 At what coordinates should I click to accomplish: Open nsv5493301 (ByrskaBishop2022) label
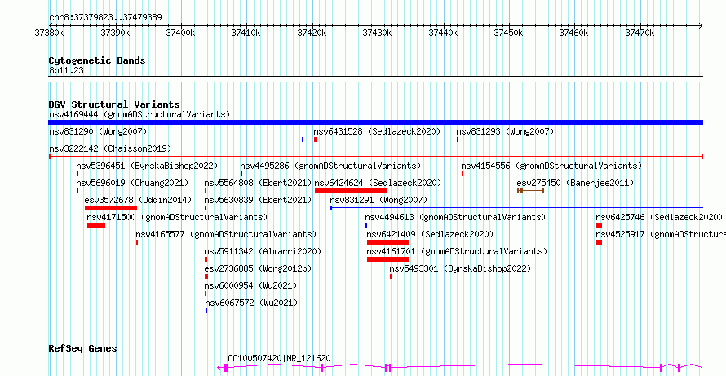[x=460, y=268]
